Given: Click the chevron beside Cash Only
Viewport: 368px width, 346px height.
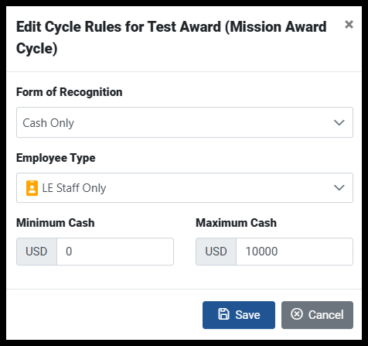Looking at the screenshot, I should pos(339,122).
